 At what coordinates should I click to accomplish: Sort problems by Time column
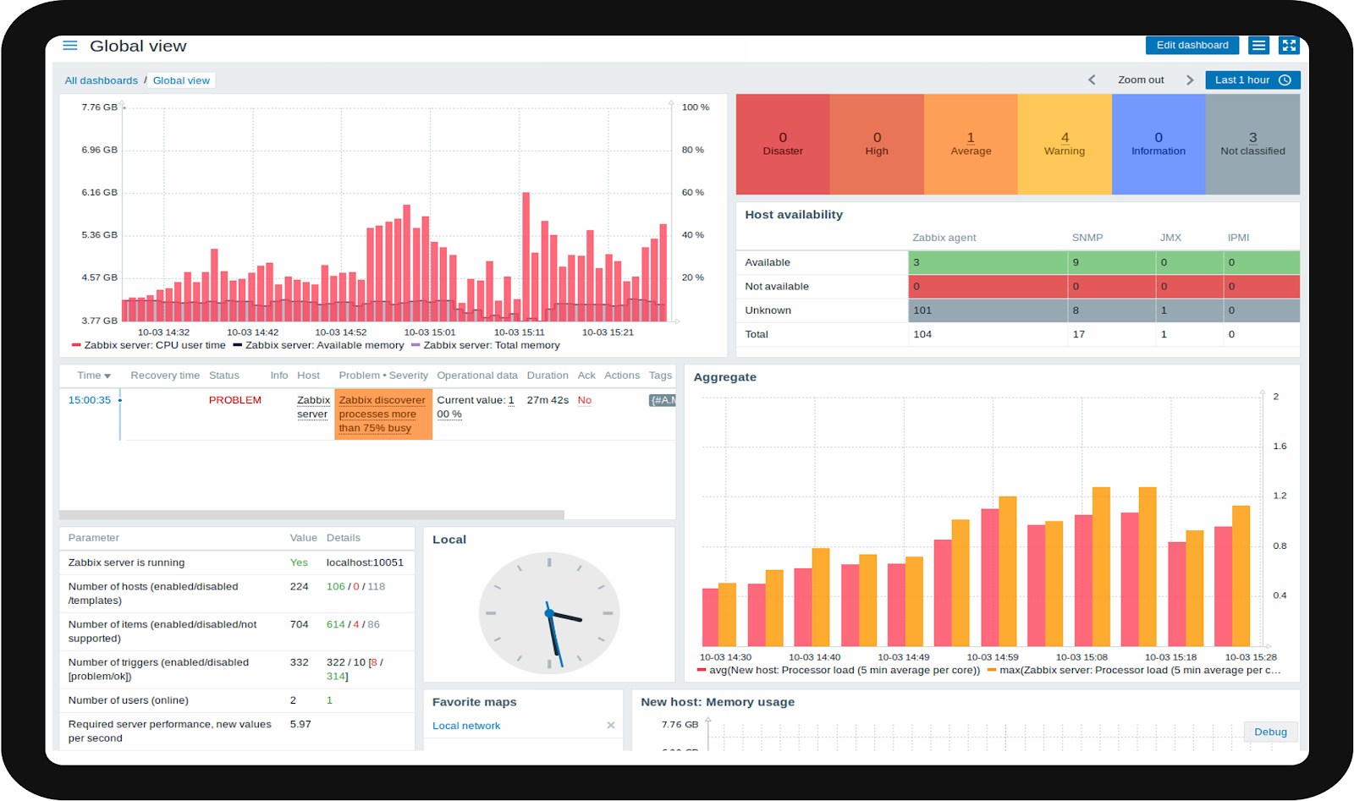coord(94,376)
